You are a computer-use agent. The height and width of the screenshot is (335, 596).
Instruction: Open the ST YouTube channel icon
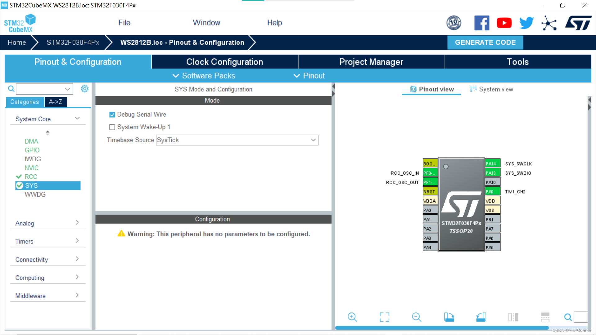pos(504,23)
